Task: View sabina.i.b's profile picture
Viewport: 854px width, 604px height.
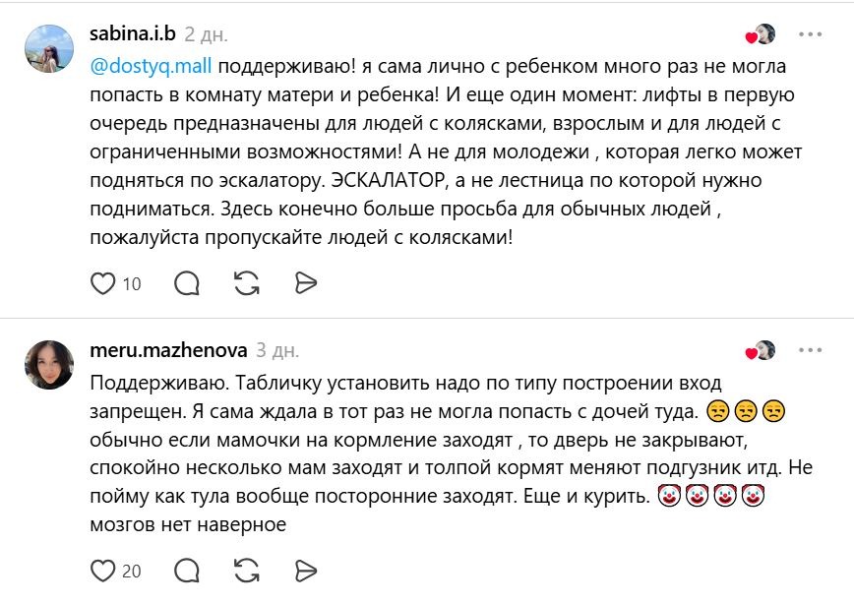Action: (x=49, y=48)
